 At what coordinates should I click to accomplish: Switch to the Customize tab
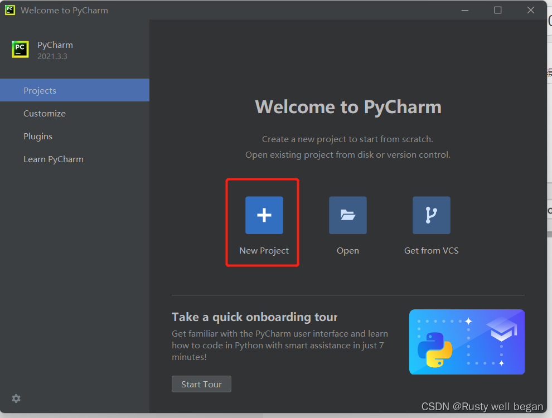tap(45, 113)
